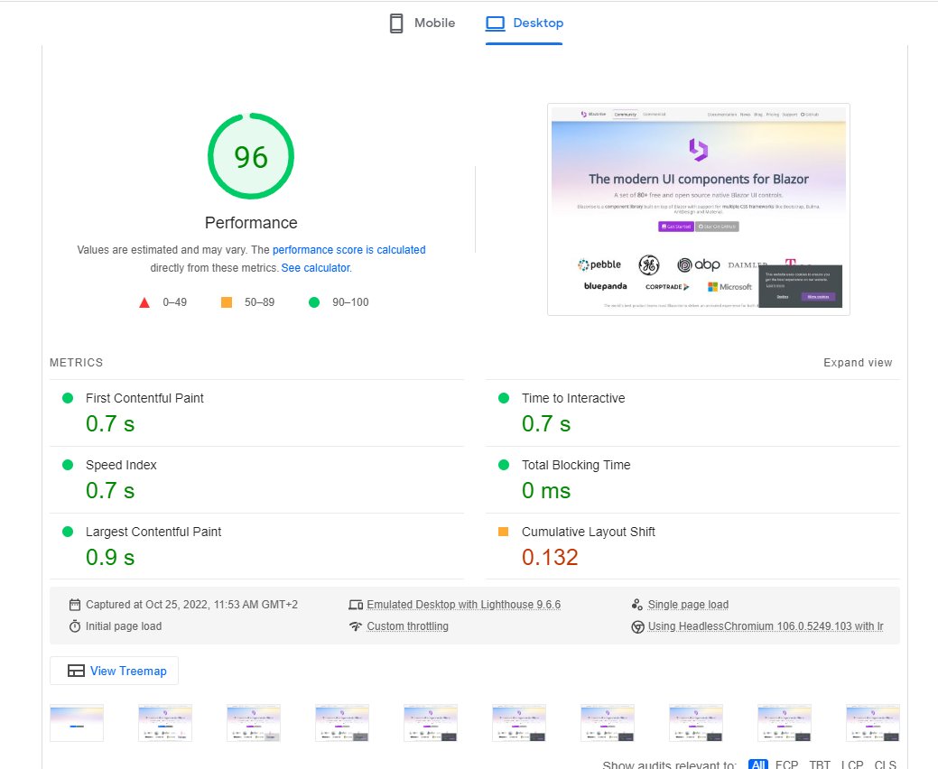Click the 96 Performance score gauge

click(250, 155)
